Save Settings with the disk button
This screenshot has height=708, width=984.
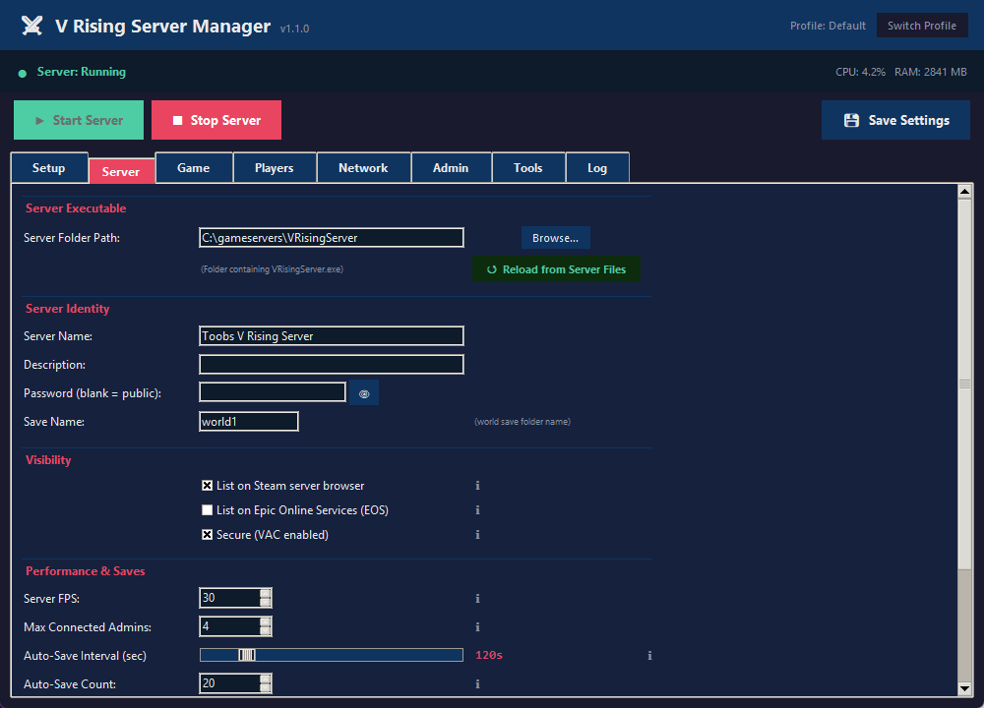[895, 120]
